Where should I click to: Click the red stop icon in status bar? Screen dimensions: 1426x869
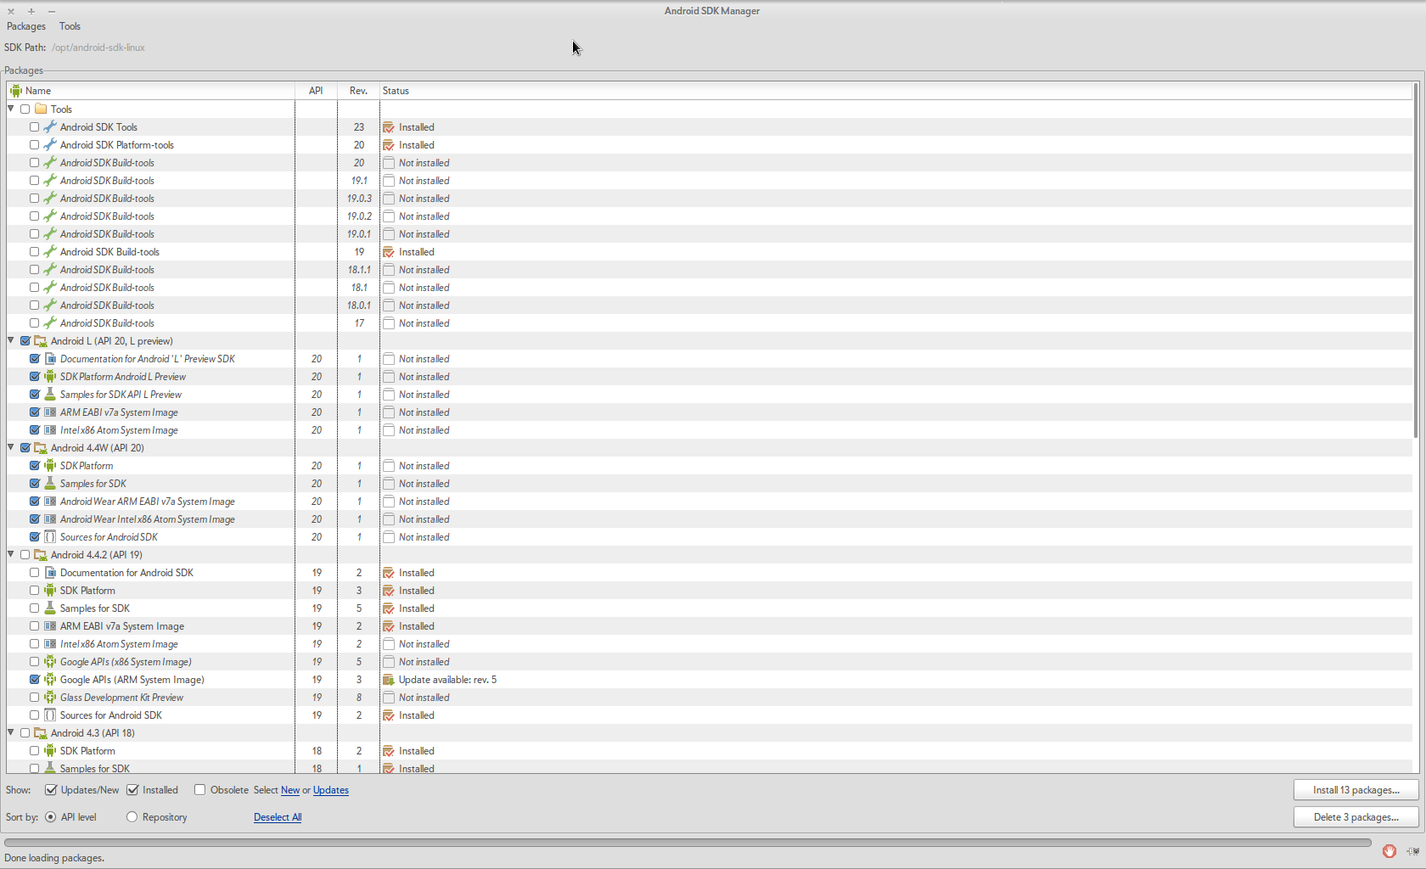(1389, 851)
